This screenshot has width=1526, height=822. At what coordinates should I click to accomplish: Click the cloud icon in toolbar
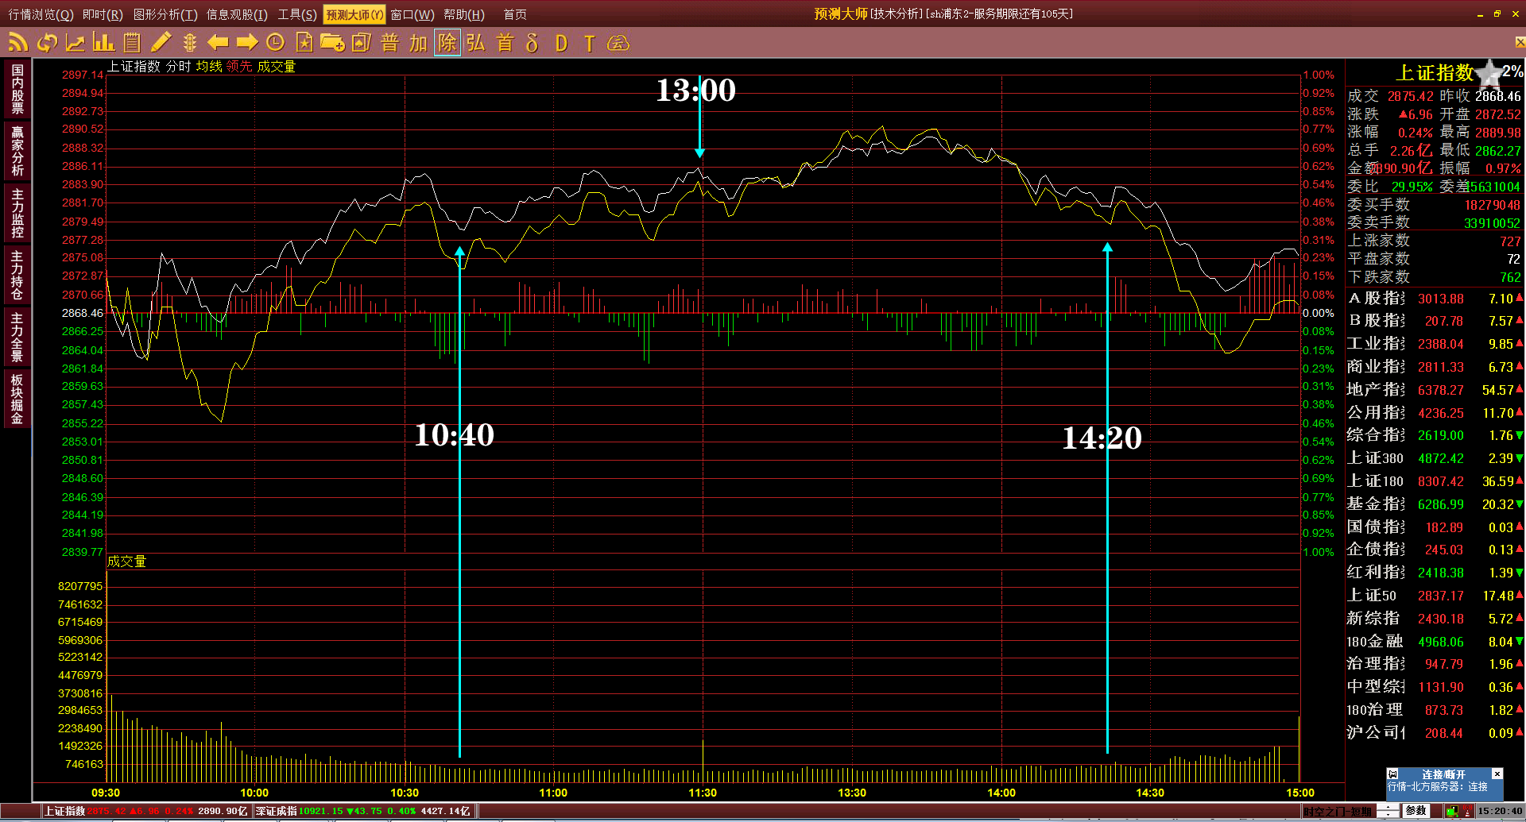pyautogui.click(x=618, y=42)
